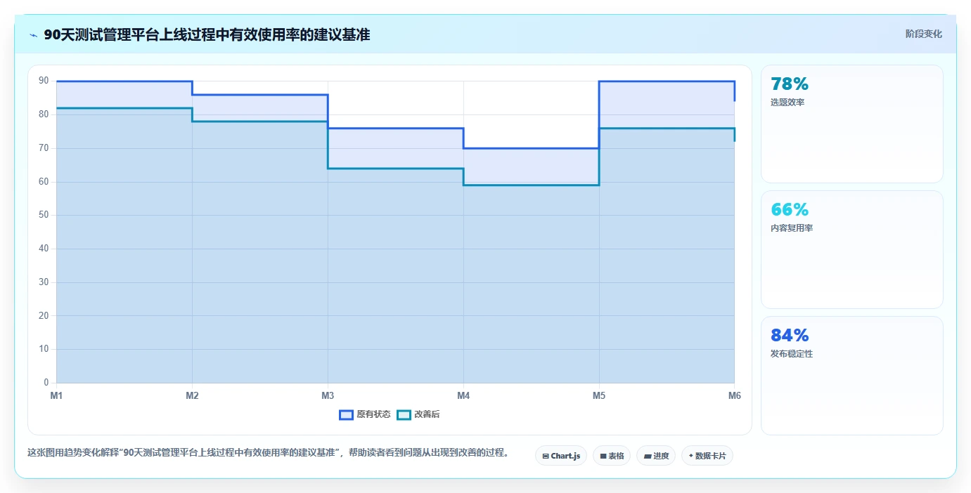
Task: Click the M1 x-axis label
Action: [56, 395]
